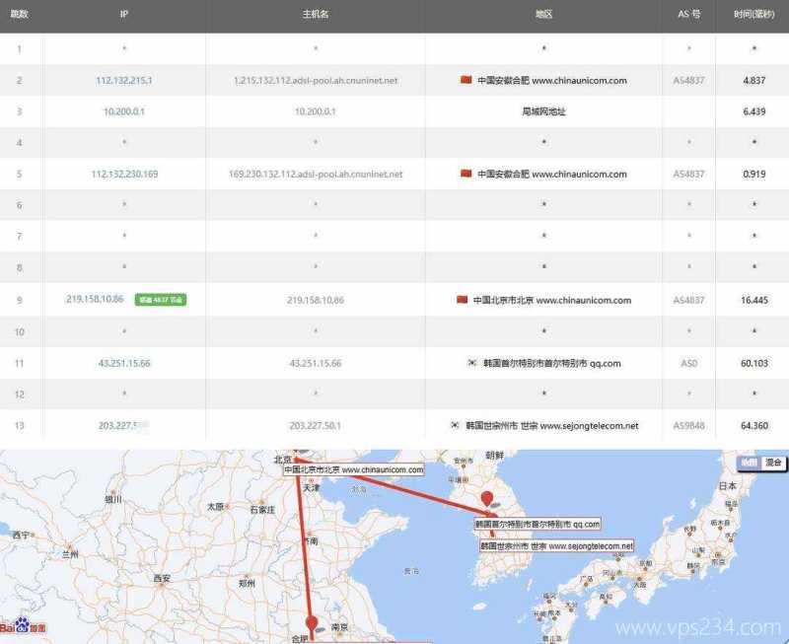Click the red map marker near 合肥
789x644 pixels.
[x=312, y=623]
